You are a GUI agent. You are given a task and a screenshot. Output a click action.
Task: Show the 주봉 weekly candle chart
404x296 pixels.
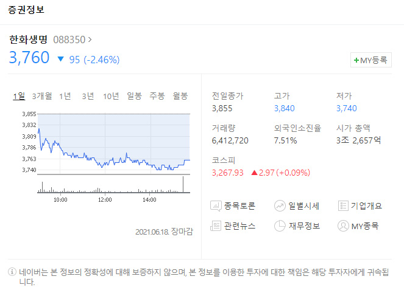(157, 96)
